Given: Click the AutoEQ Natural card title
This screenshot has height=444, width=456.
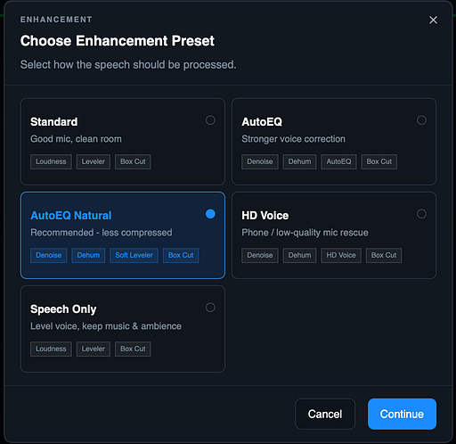Looking at the screenshot, I should coord(71,216).
